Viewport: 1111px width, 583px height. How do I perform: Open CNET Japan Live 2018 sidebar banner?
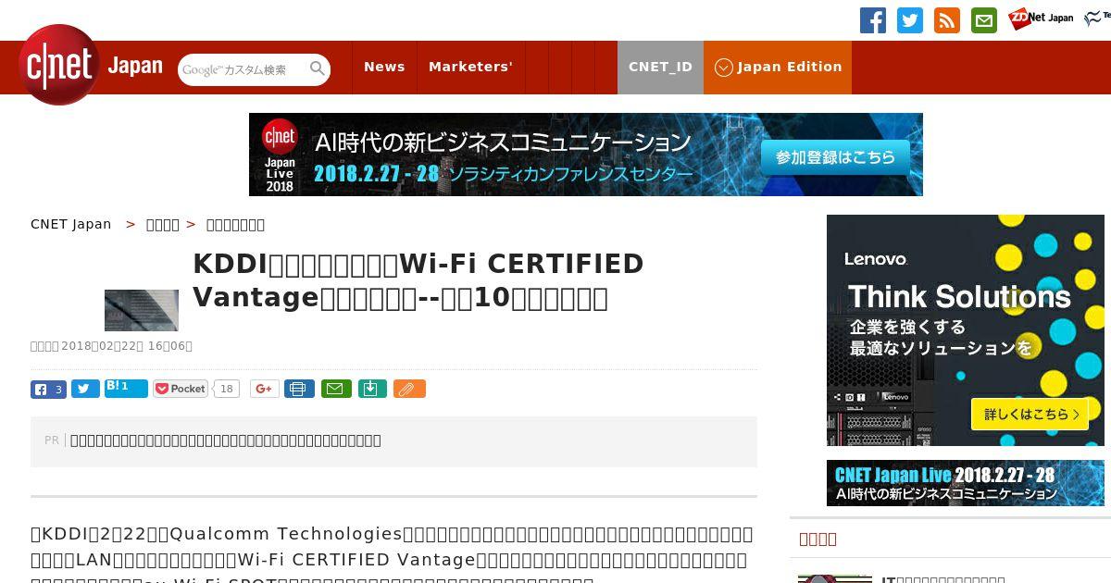[x=966, y=483]
